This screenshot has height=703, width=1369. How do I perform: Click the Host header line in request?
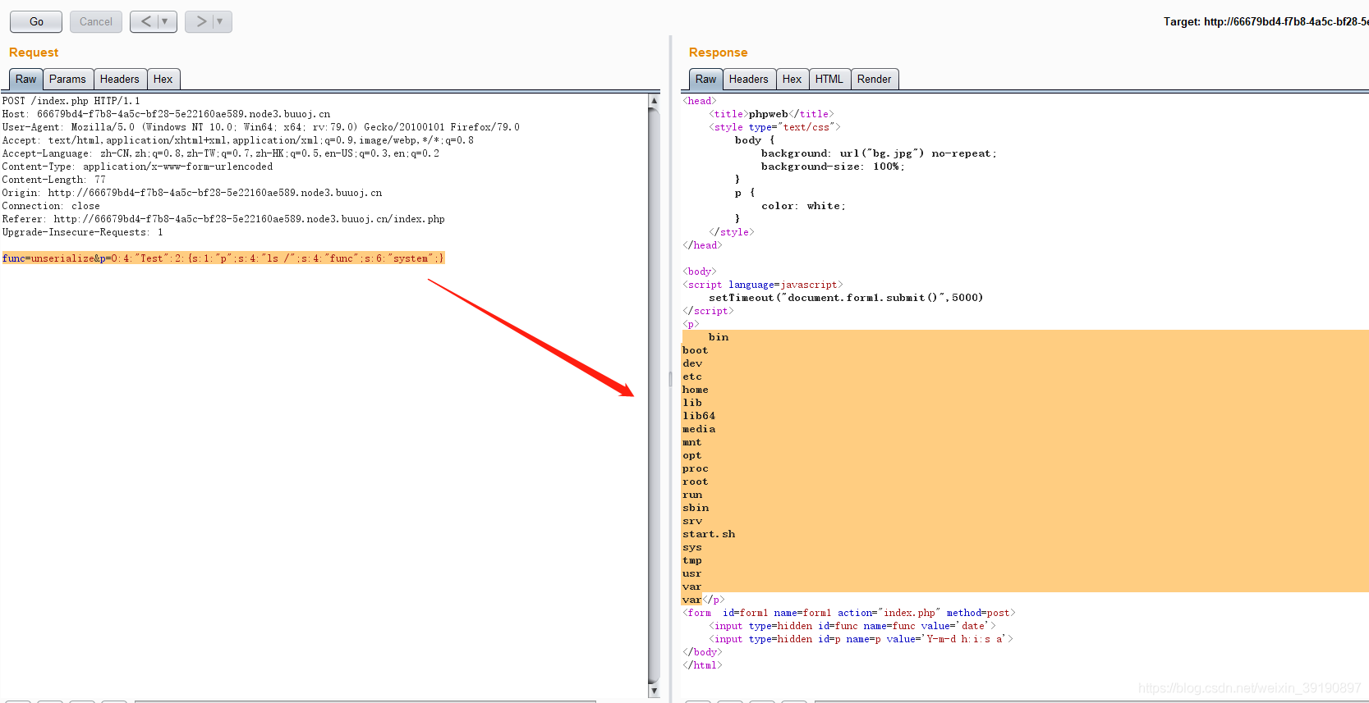coord(166,114)
